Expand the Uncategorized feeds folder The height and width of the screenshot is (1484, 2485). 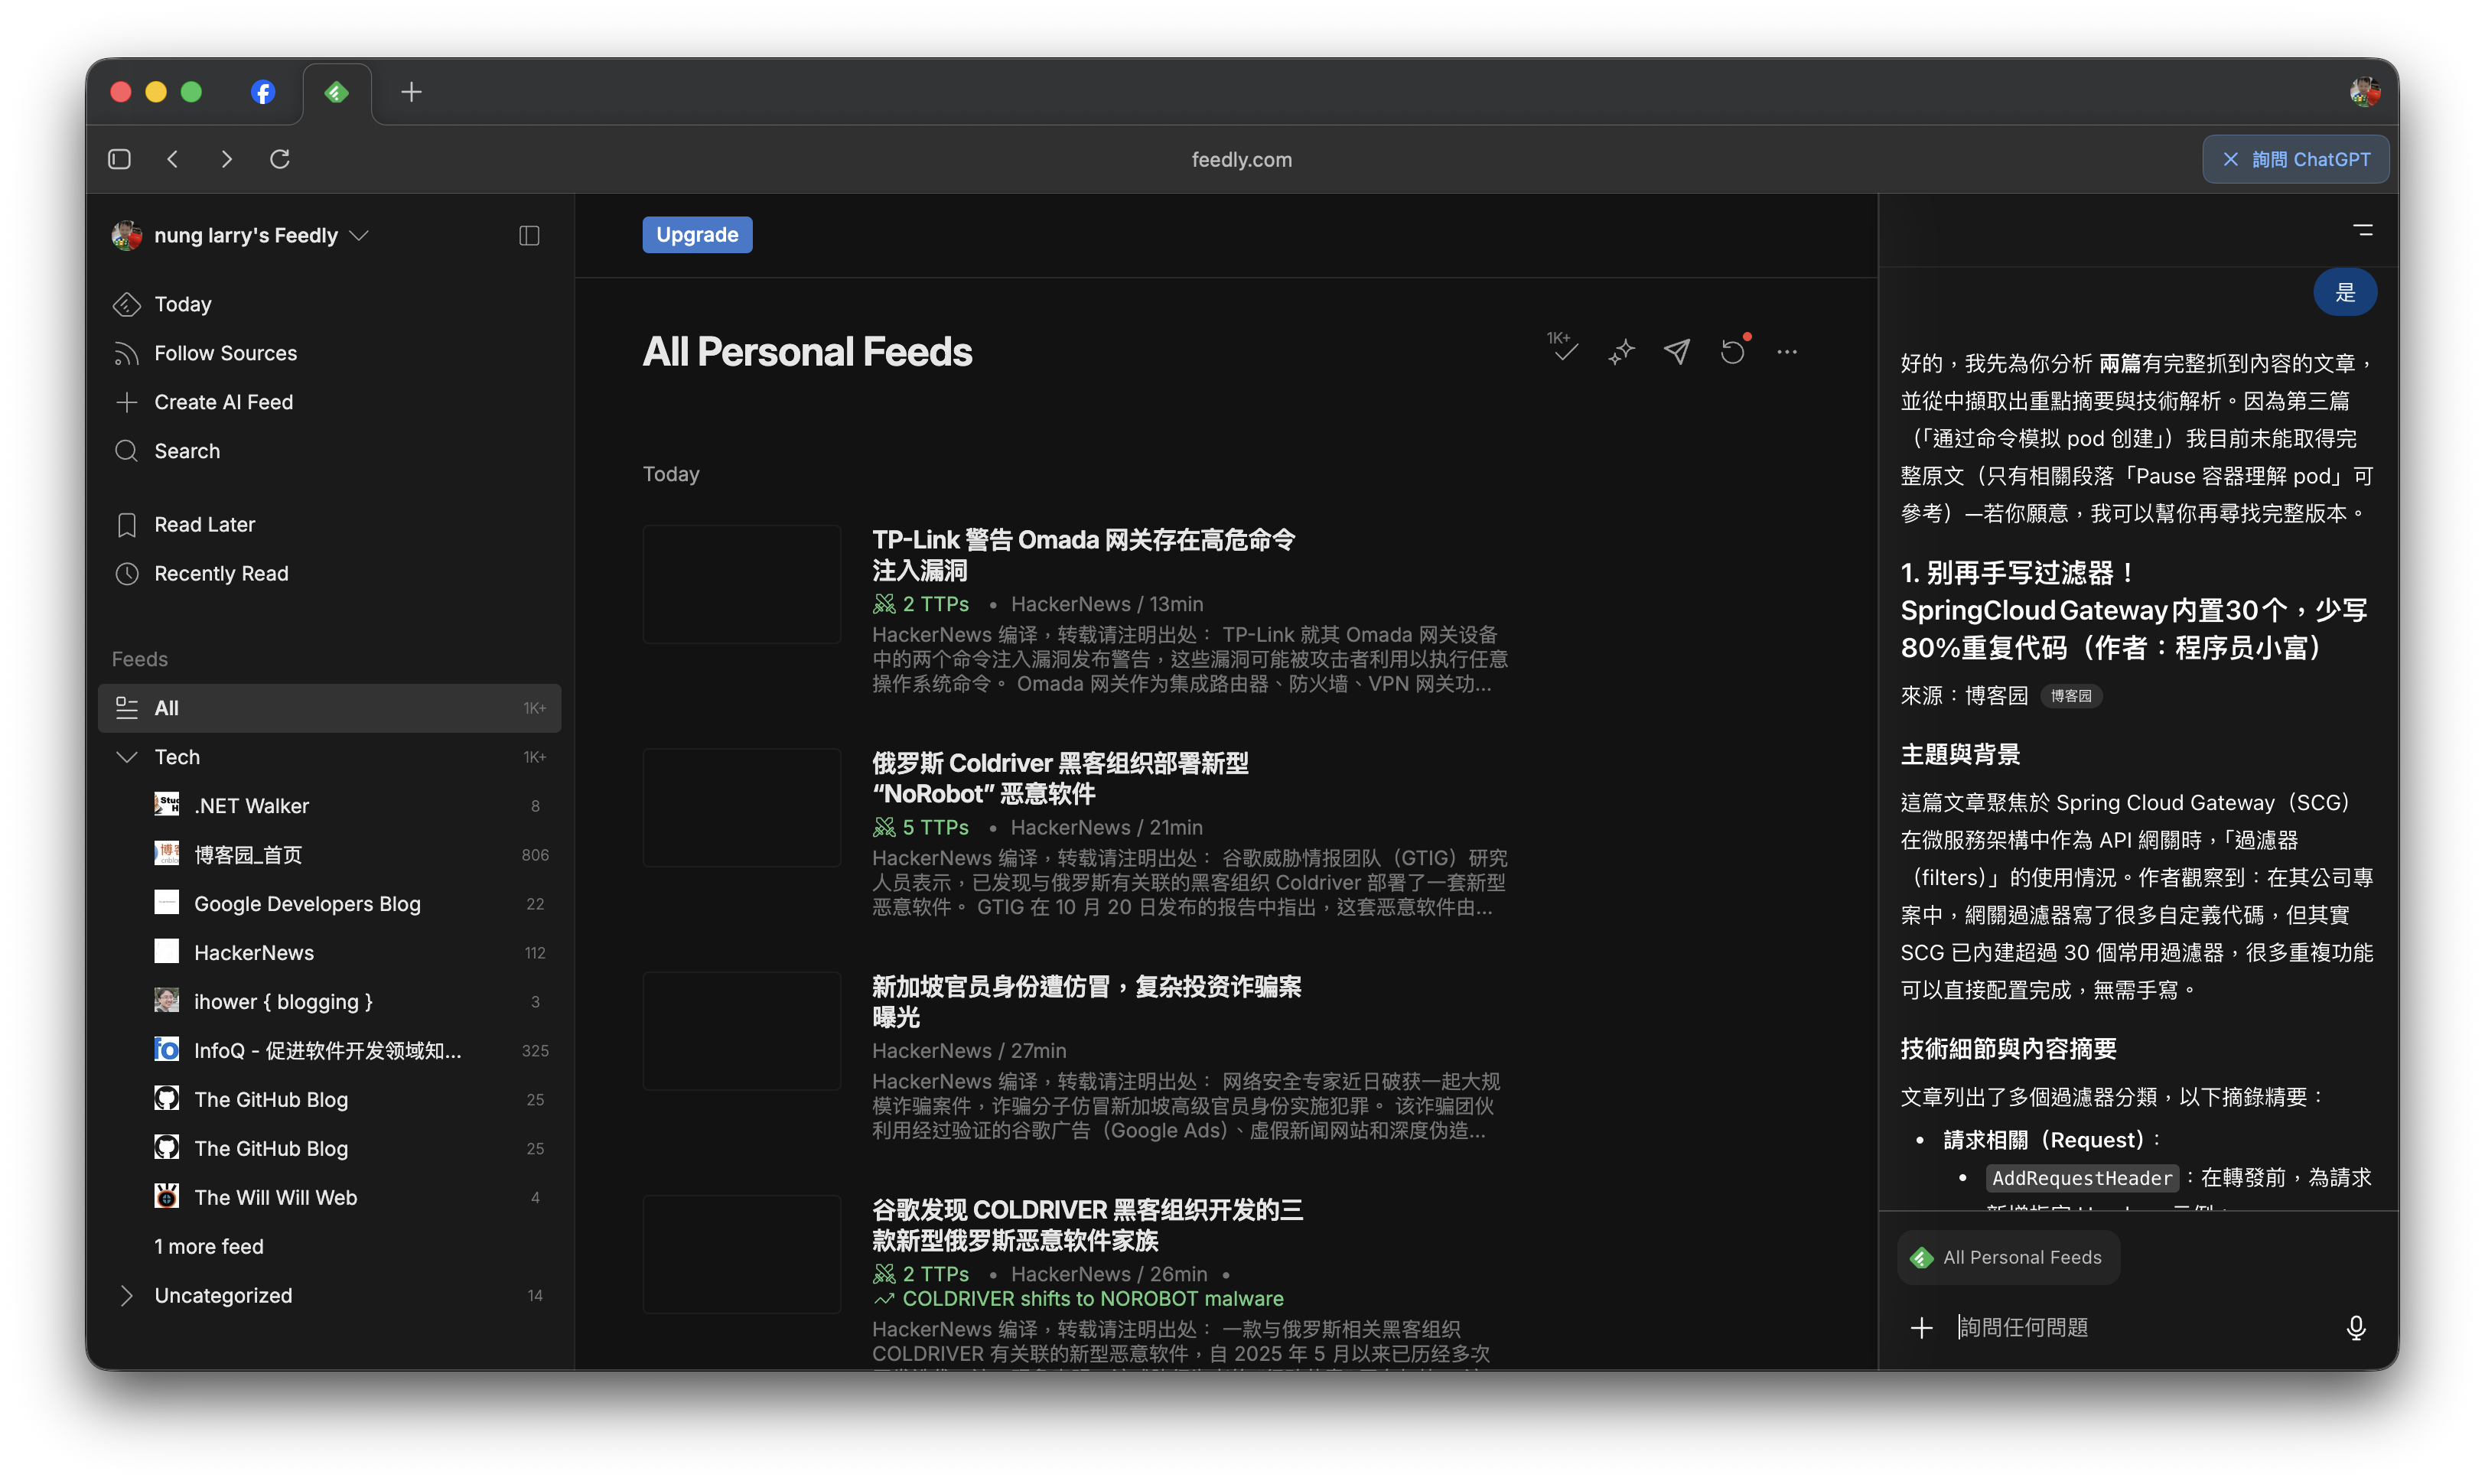point(127,1295)
